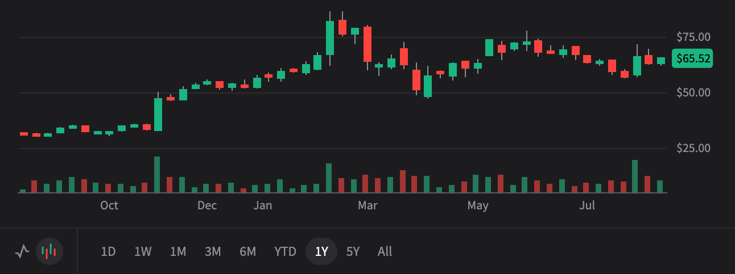Select candlestick chart view icon
Image resolution: width=735 pixels, height=274 pixels.
(49, 251)
